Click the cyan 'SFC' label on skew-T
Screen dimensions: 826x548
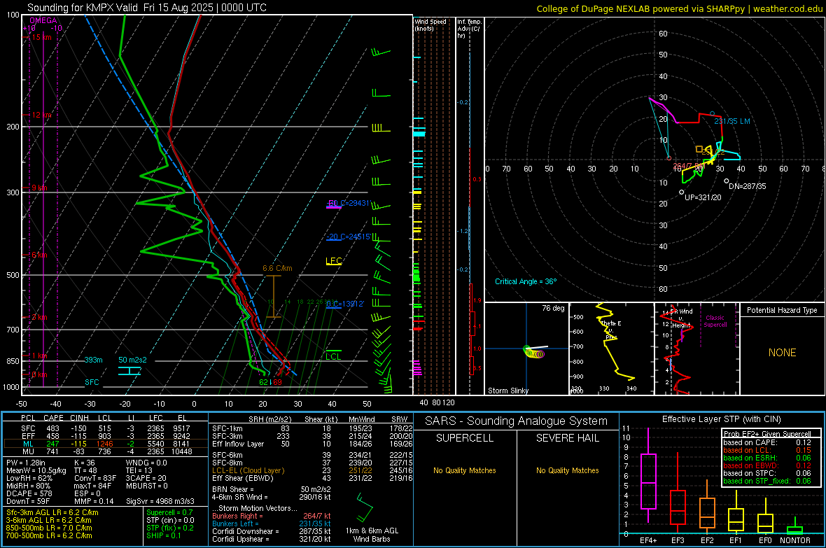[x=92, y=382]
